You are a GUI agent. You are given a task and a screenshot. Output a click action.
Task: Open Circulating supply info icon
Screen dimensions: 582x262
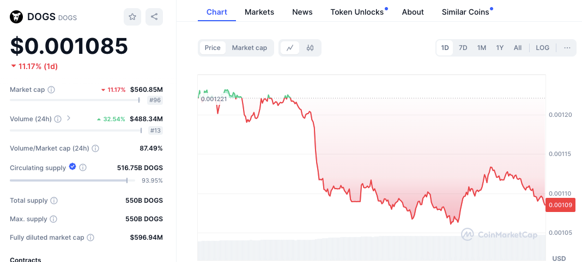click(83, 167)
